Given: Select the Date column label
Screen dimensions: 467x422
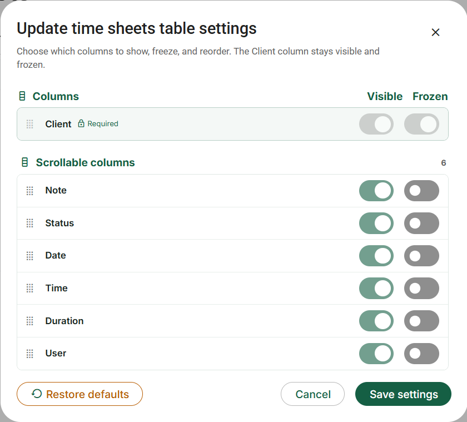Looking at the screenshot, I should (x=56, y=255).
